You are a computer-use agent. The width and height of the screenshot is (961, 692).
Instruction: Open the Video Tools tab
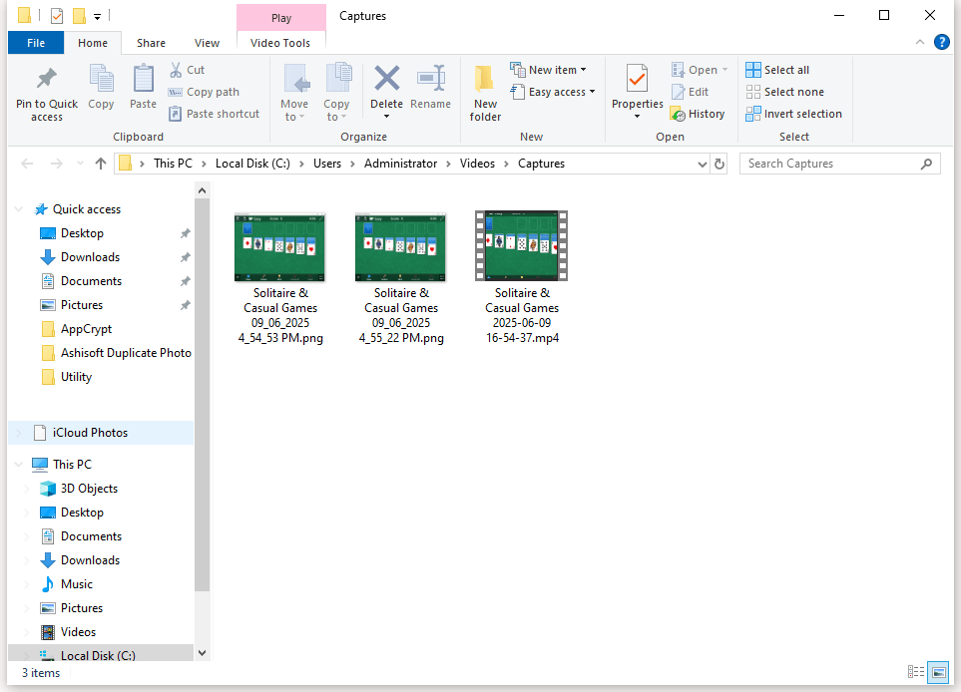[x=280, y=43]
